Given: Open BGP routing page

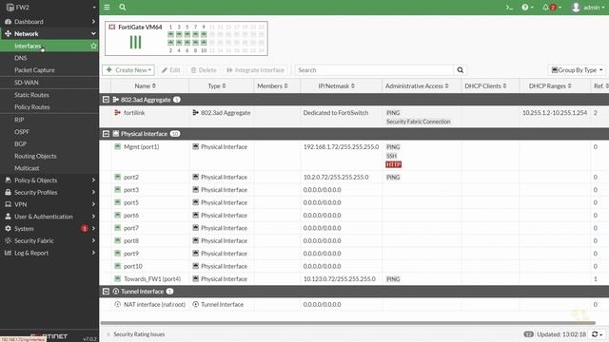Looking at the screenshot, I should (20, 143).
